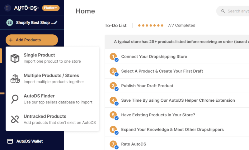Click the Untracked Products broken link icon
This screenshot has height=150, width=249.
15,119
